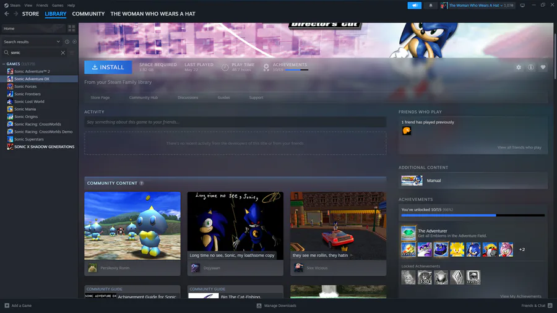Click the locked 130 emblems achievement icon
The image size is (557, 313).
425,277
